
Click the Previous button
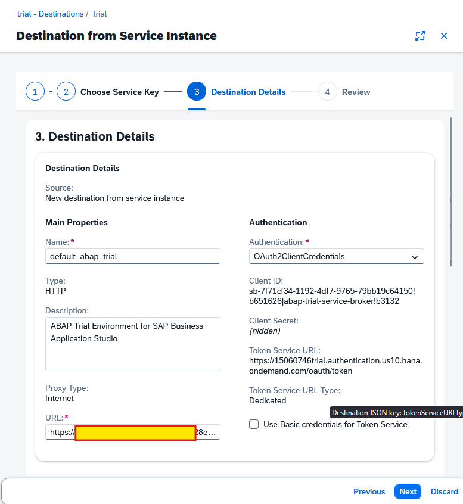click(x=369, y=491)
